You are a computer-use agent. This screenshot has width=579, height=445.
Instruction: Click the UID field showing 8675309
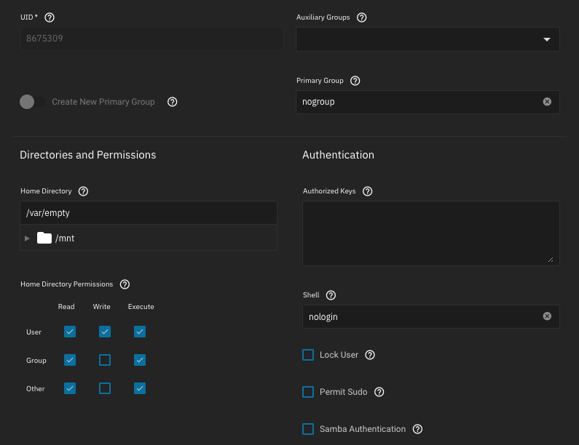coord(151,39)
